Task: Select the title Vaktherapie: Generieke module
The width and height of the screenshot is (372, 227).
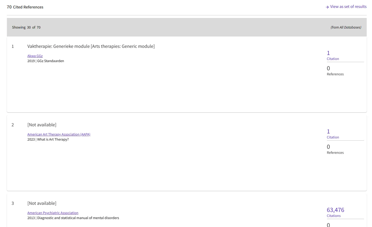Action: (91, 46)
